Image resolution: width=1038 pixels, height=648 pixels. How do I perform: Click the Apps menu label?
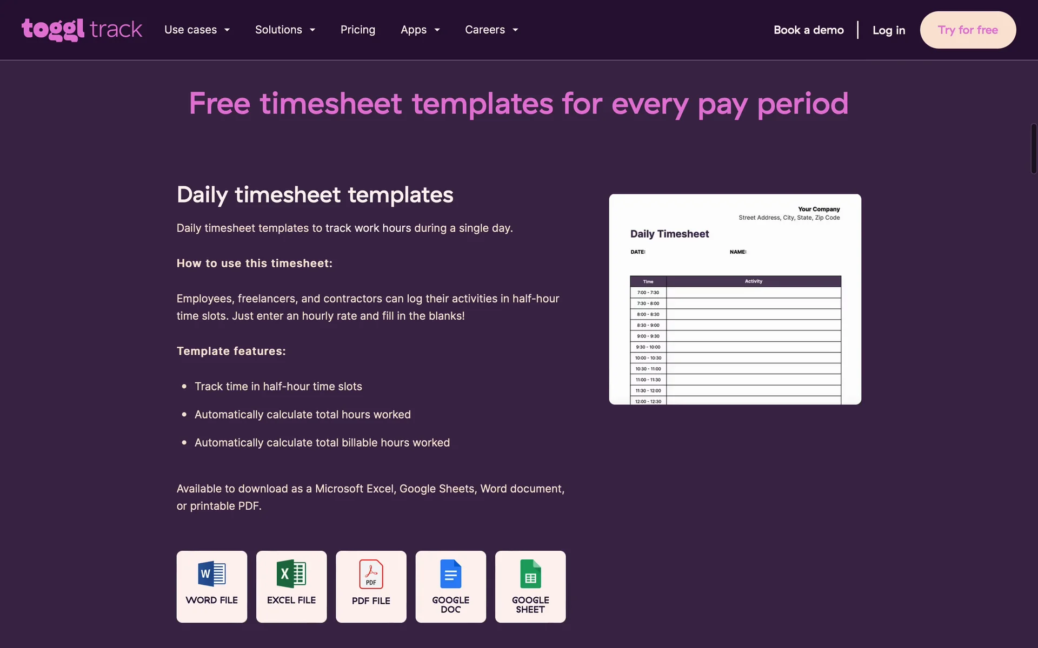pos(414,30)
